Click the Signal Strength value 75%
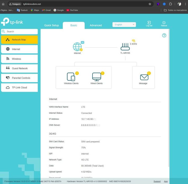188x184 pixels. [x=83, y=148]
